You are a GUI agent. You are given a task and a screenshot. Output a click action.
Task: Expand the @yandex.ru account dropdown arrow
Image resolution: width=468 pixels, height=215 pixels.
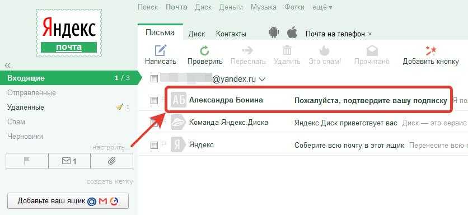(262, 80)
